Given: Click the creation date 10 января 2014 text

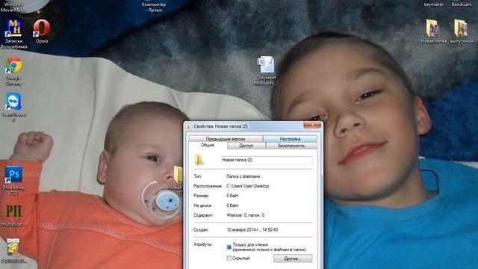Looking at the screenshot, I should pyautogui.click(x=252, y=229).
